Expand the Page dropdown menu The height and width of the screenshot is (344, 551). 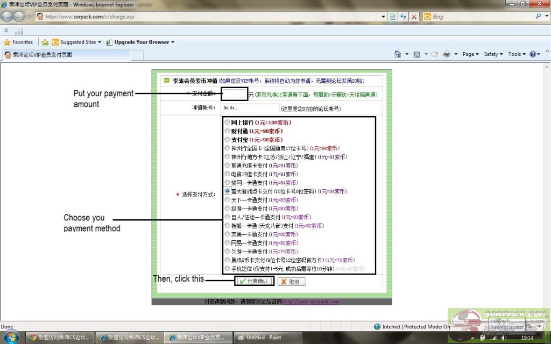pos(470,54)
